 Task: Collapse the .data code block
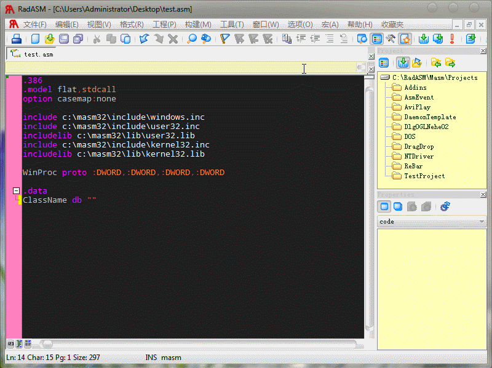coord(17,190)
